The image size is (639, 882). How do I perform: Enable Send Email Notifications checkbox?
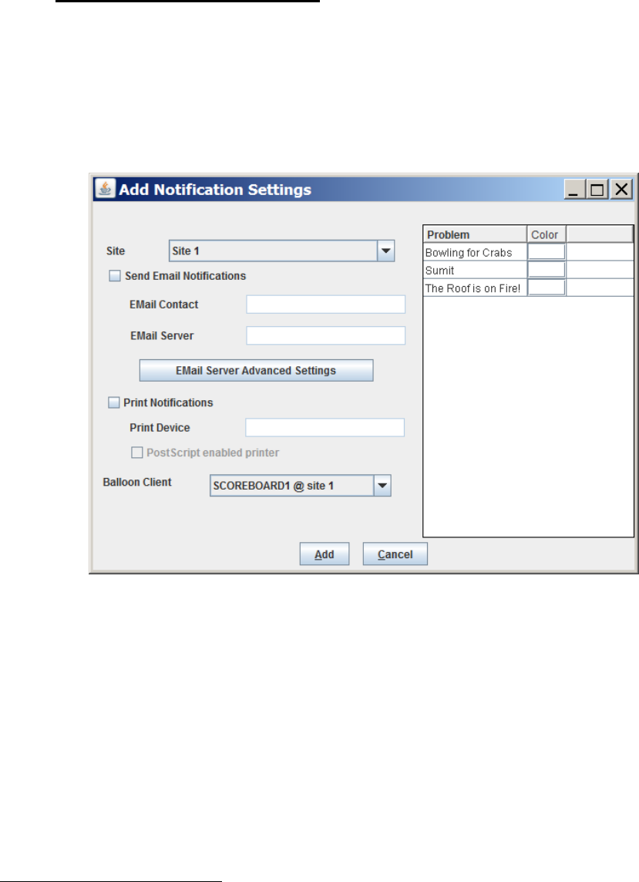(115, 276)
